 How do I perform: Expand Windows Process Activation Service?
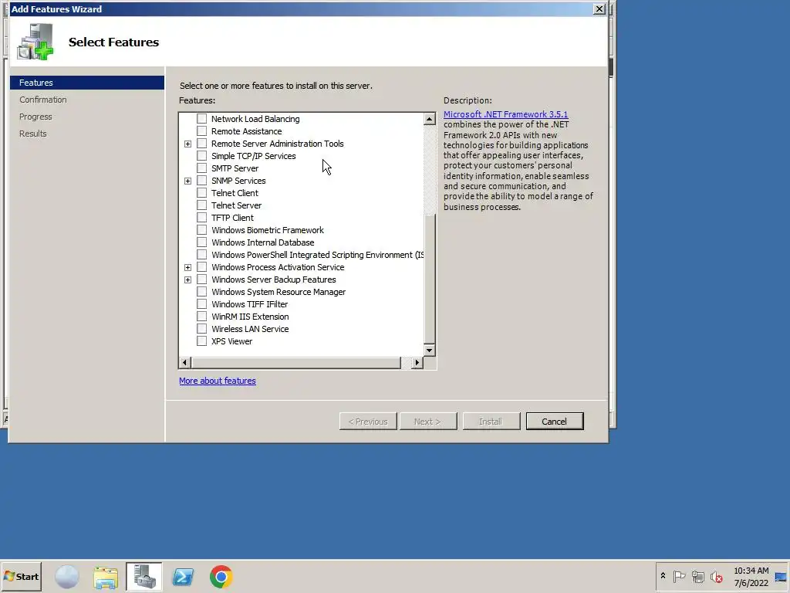click(x=188, y=267)
